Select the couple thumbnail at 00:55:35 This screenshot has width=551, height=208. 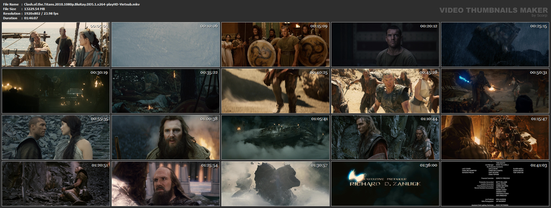coord(56,137)
